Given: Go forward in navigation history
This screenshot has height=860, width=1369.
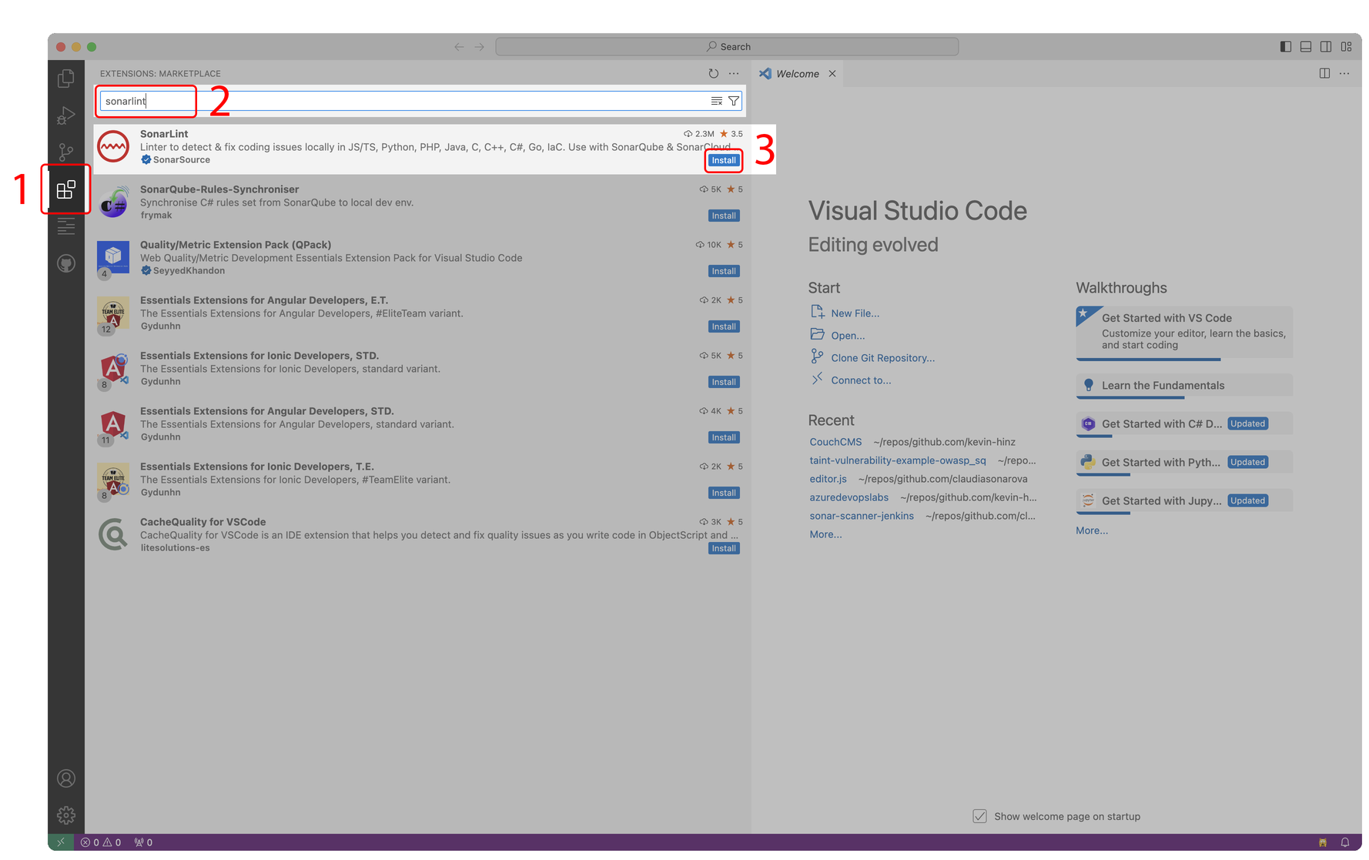Looking at the screenshot, I should pyautogui.click(x=480, y=47).
